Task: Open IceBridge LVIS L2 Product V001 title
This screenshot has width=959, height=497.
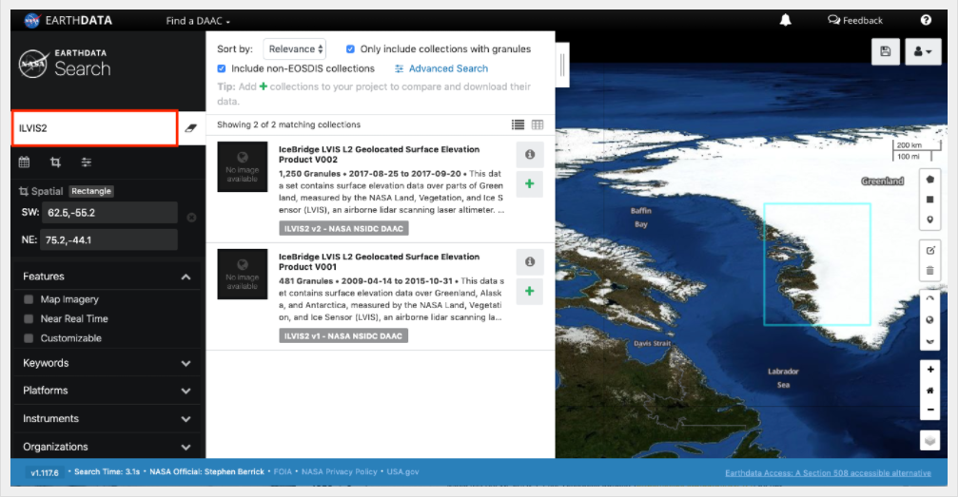Action: (380, 262)
